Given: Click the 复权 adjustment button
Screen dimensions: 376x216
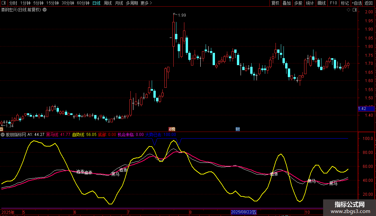Looking at the screenshot, I should 275,3.
